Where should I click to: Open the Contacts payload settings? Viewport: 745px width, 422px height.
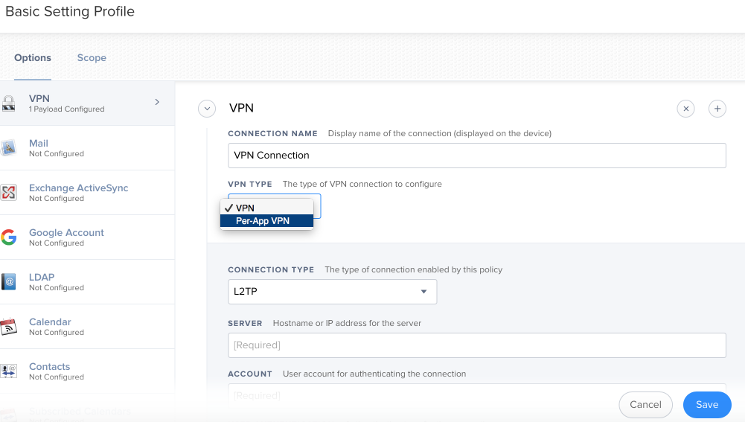(x=87, y=371)
